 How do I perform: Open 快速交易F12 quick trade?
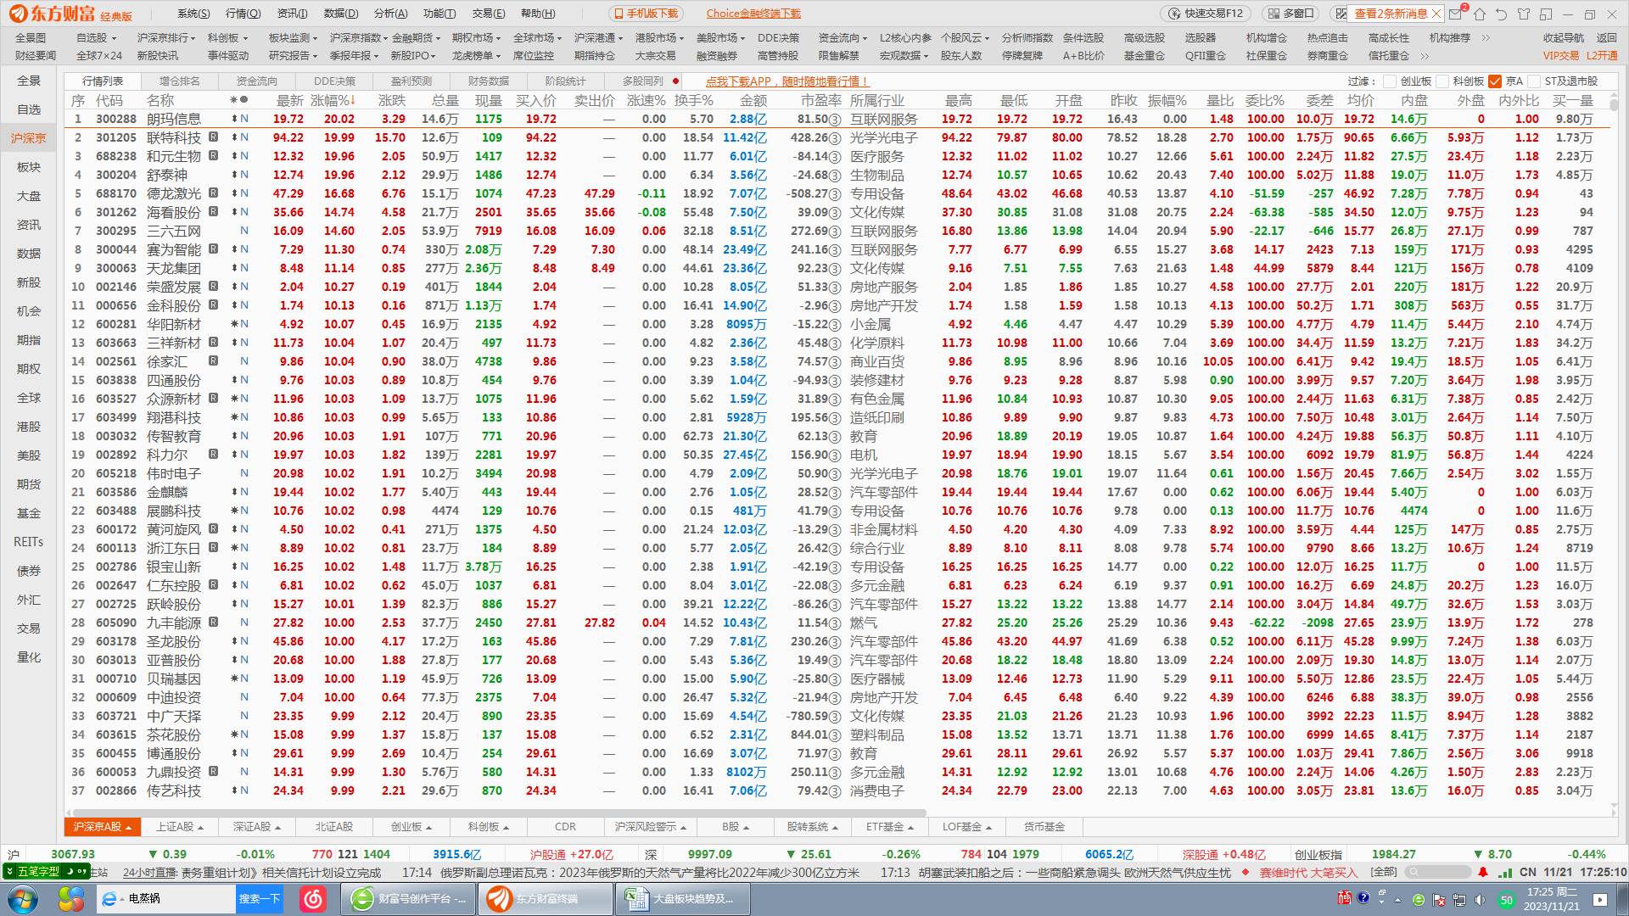click(1206, 14)
